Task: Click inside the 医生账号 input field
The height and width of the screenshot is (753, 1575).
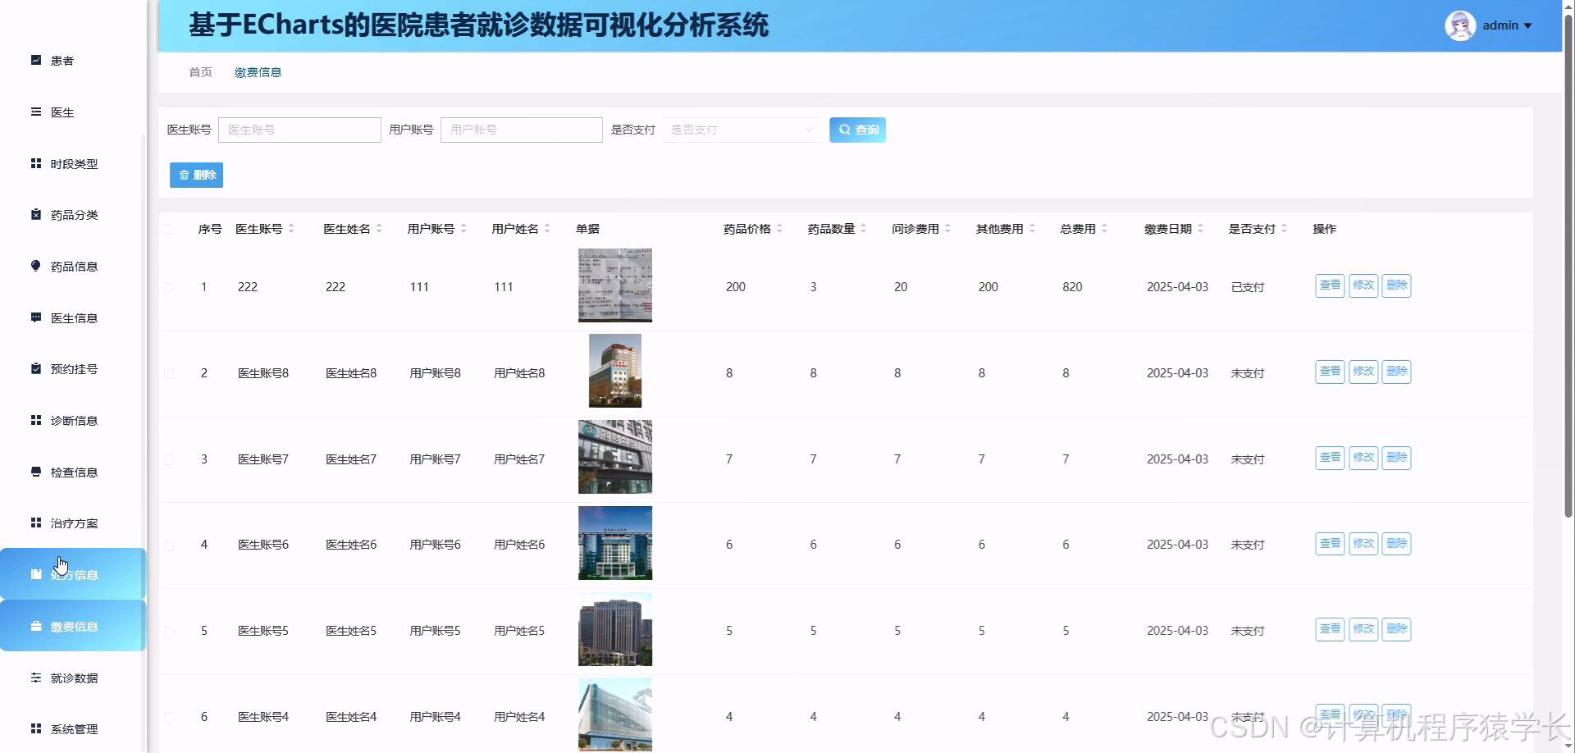Action: pyautogui.click(x=299, y=130)
